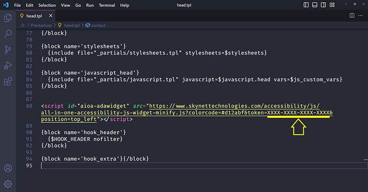
Task: Toggle the secondary side bar layout icon
Action: 323,5
